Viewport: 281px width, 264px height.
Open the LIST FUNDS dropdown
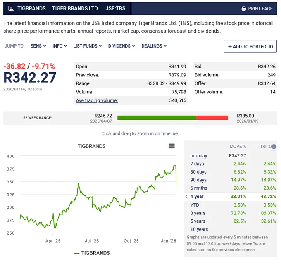(88, 46)
